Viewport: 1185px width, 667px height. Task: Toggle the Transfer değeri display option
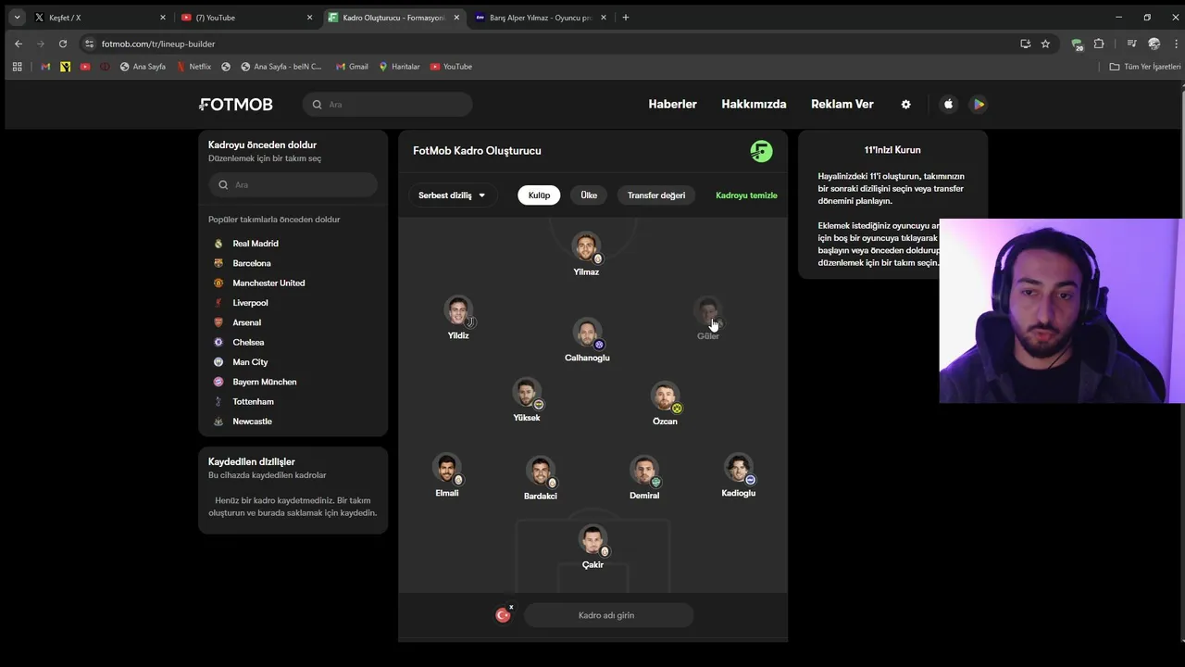point(656,195)
